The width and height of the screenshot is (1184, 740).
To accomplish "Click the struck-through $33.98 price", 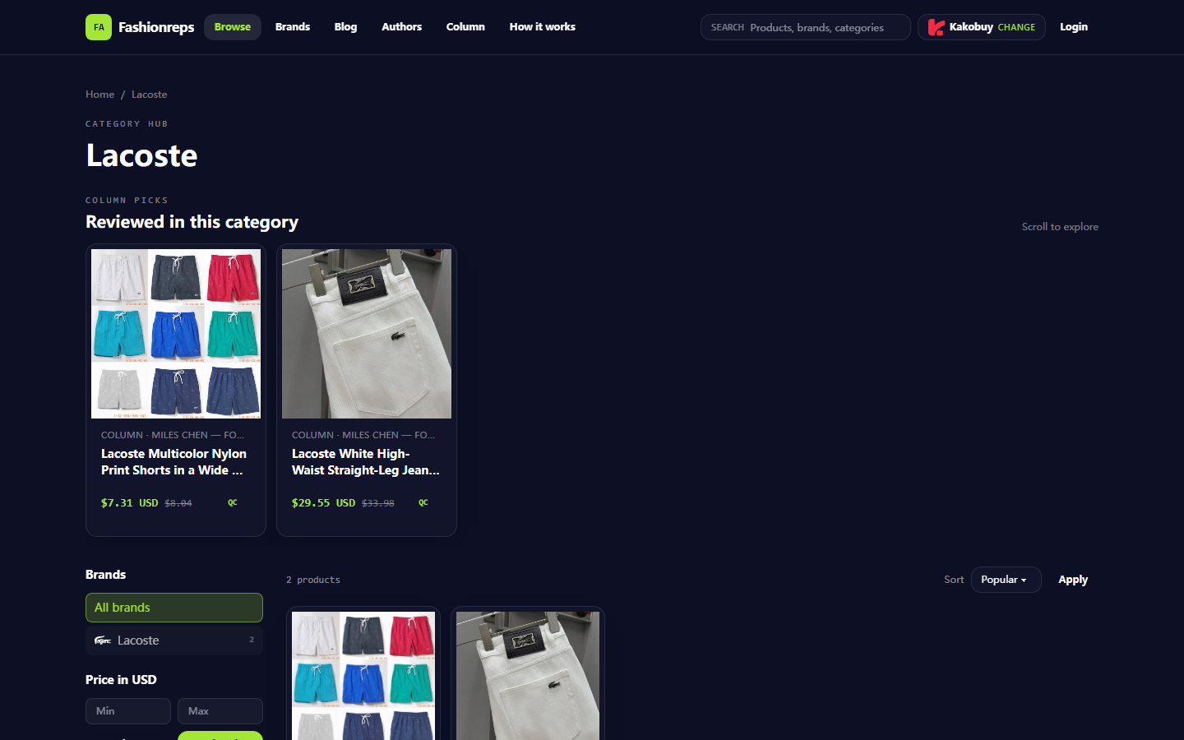I will (x=378, y=503).
